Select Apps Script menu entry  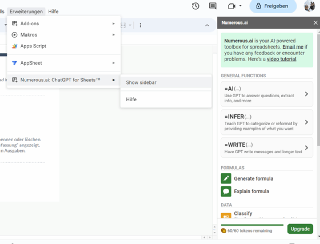coord(63,46)
